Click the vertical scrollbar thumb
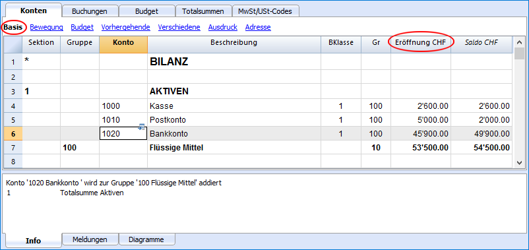 [x=519, y=53]
